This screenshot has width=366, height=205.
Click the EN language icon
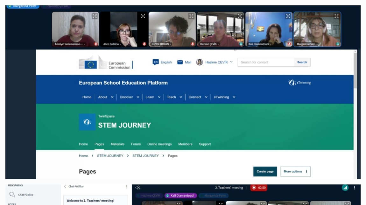pos(155,62)
